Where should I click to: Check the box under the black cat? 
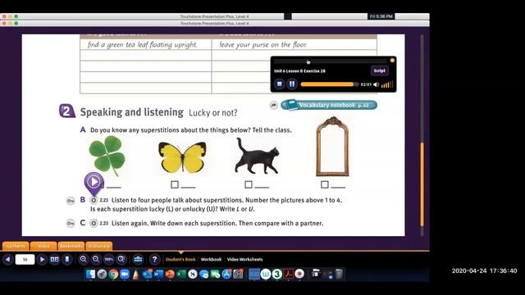point(249,184)
